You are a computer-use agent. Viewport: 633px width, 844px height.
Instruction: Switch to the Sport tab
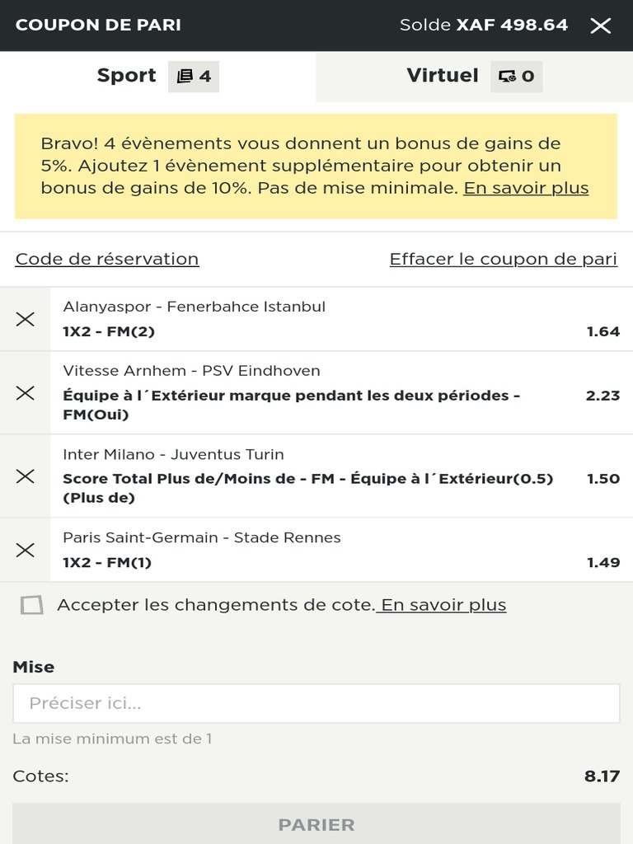tap(157, 76)
